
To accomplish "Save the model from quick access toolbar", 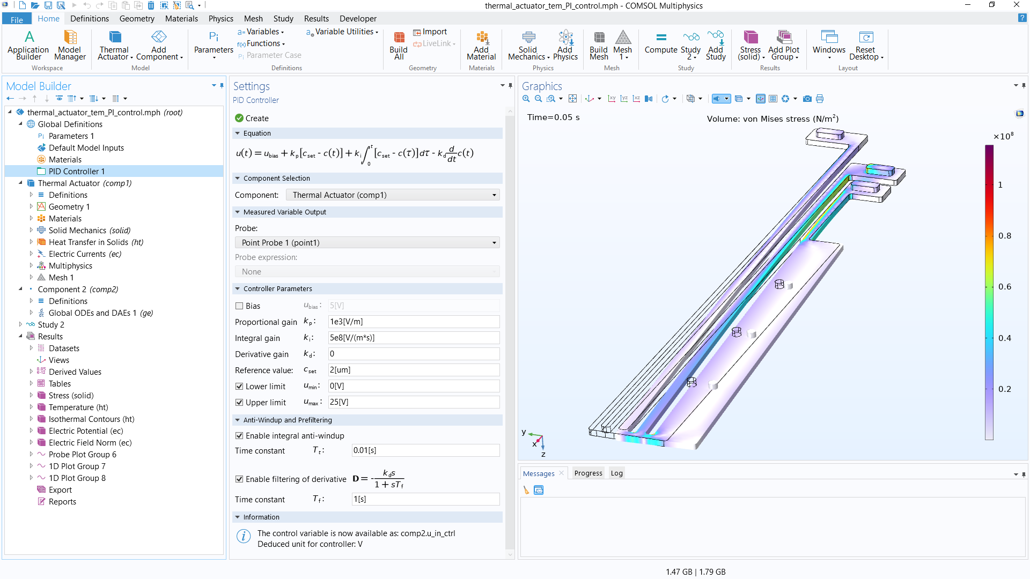I will [48, 5].
